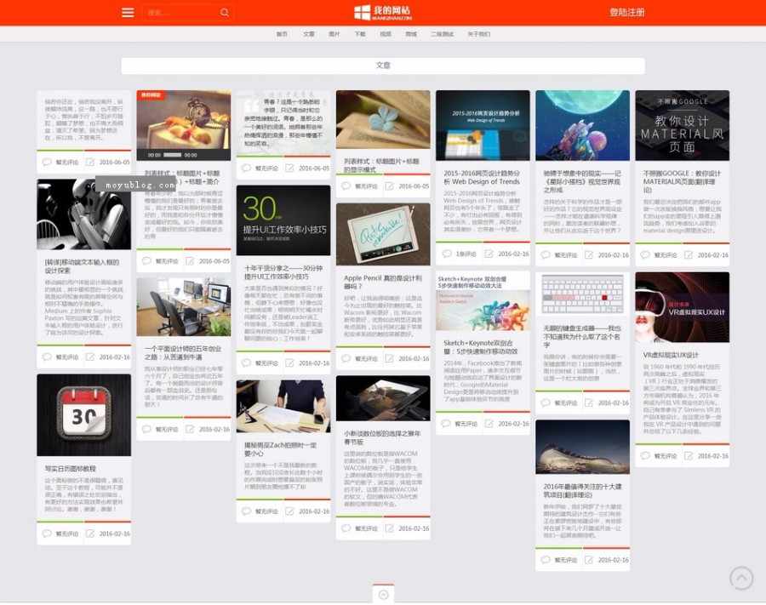The height and width of the screenshot is (605, 766).
Task: Click comment icon on robot 文本输入框 card
Action: (x=47, y=357)
